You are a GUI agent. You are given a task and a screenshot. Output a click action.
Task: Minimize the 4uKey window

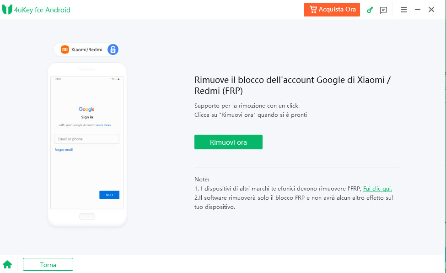(x=418, y=10)
